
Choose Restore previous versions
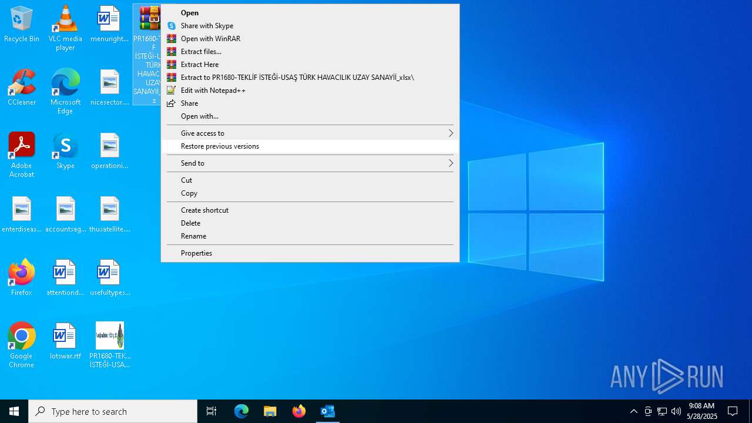coord(310,146)
